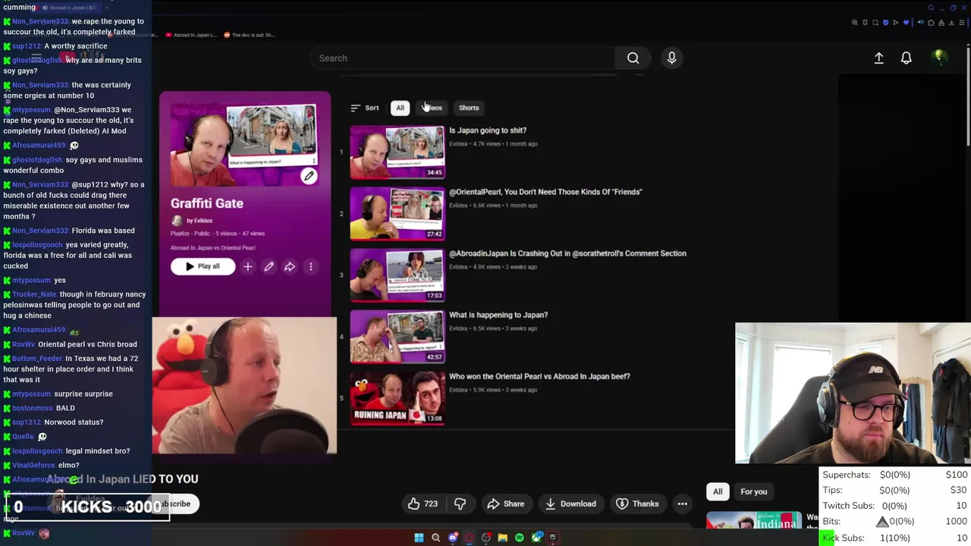Click chat username bostonmoss
This screenshot has width=971, height=546.
(x=31, y=408)
